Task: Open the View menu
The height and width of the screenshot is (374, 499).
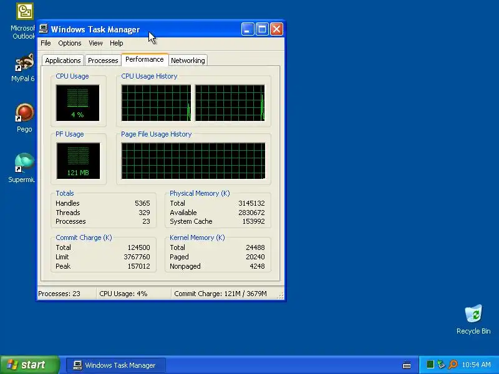Action: click(x=95, y=43)
